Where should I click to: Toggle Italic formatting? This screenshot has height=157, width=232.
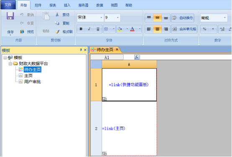coord(89,29)
